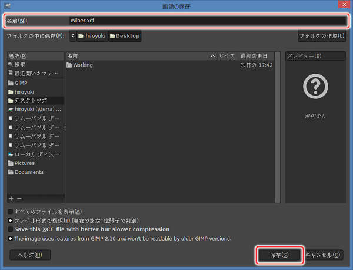Click the minus remove bookmark button
Viewport: 353px width, 270px height.
coord(19,199)
